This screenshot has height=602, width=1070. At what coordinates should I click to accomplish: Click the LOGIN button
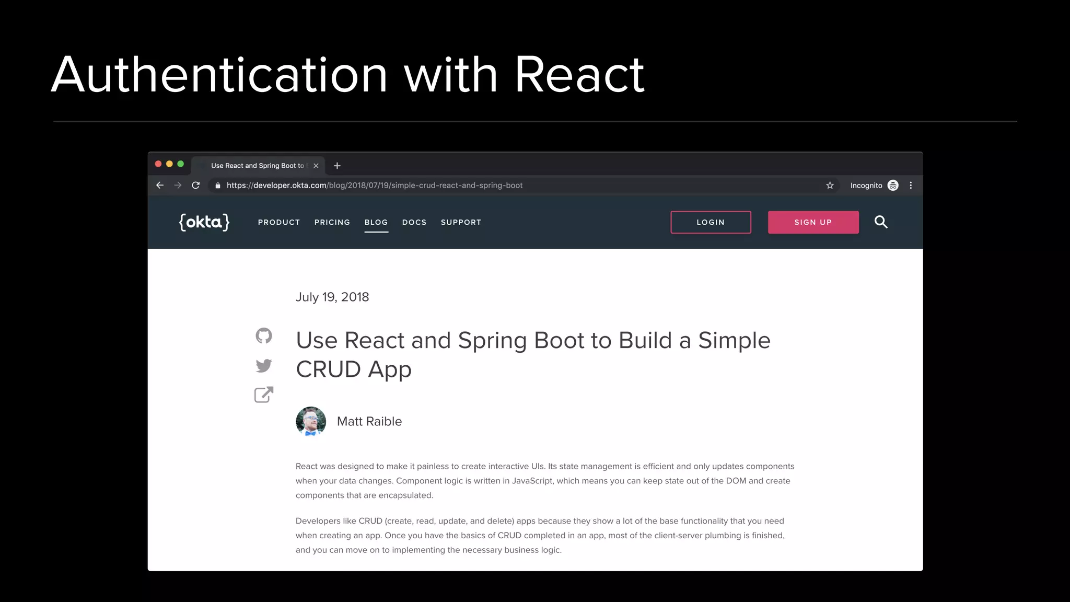click(711, 222)
